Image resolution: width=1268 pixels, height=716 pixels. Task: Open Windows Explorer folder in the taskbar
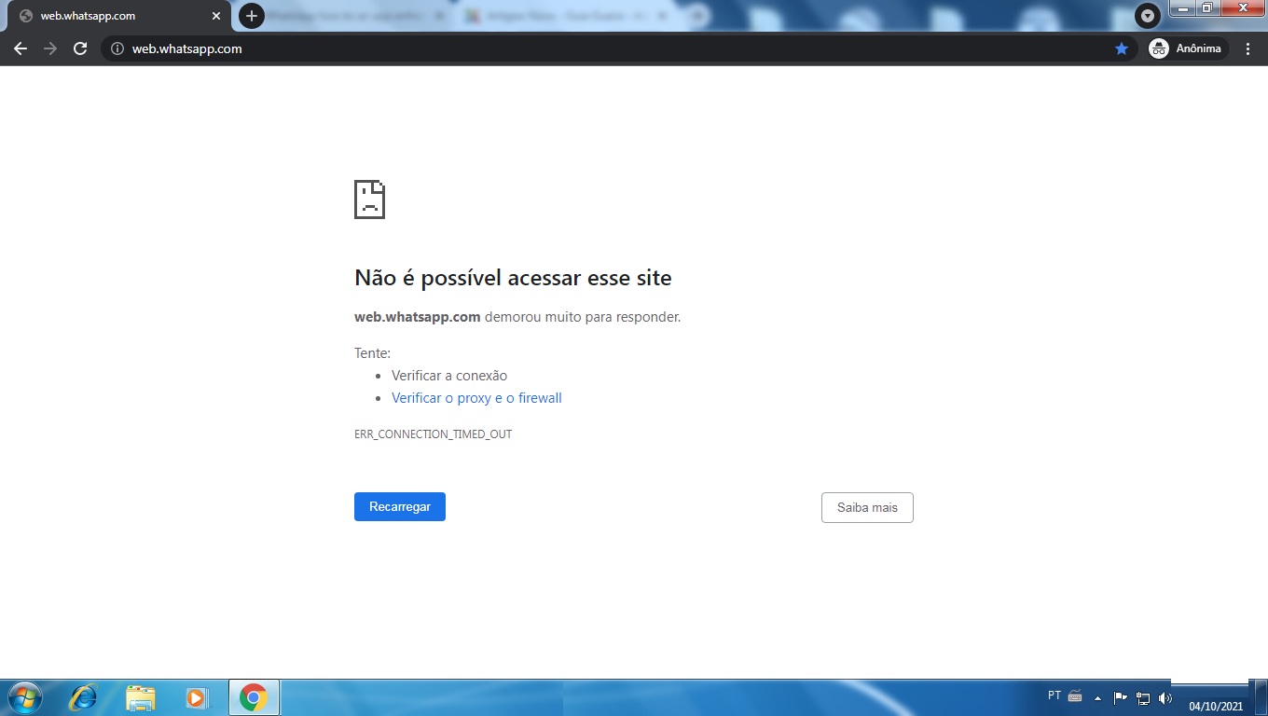coord(141,697)
